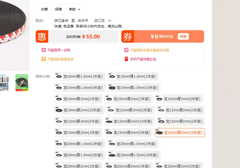The height and width of the screenshot is (168, 240).
Task: Choose variant 宽15mm厚2mm(5米装)
Action: (x=129, y=133)
